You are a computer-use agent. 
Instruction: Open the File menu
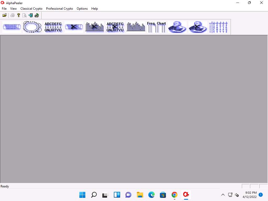[4, 9]
